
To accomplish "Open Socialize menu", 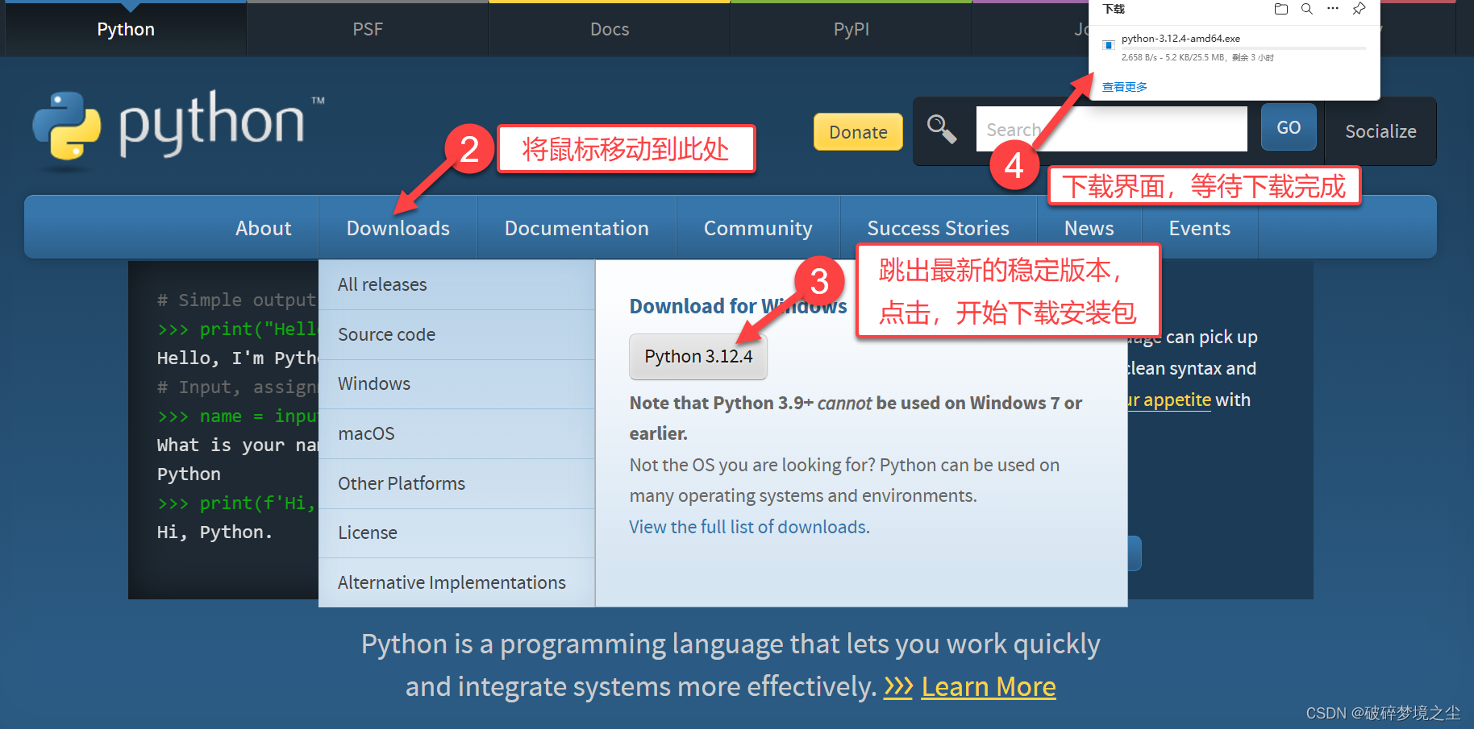I will coord(1380,131).
